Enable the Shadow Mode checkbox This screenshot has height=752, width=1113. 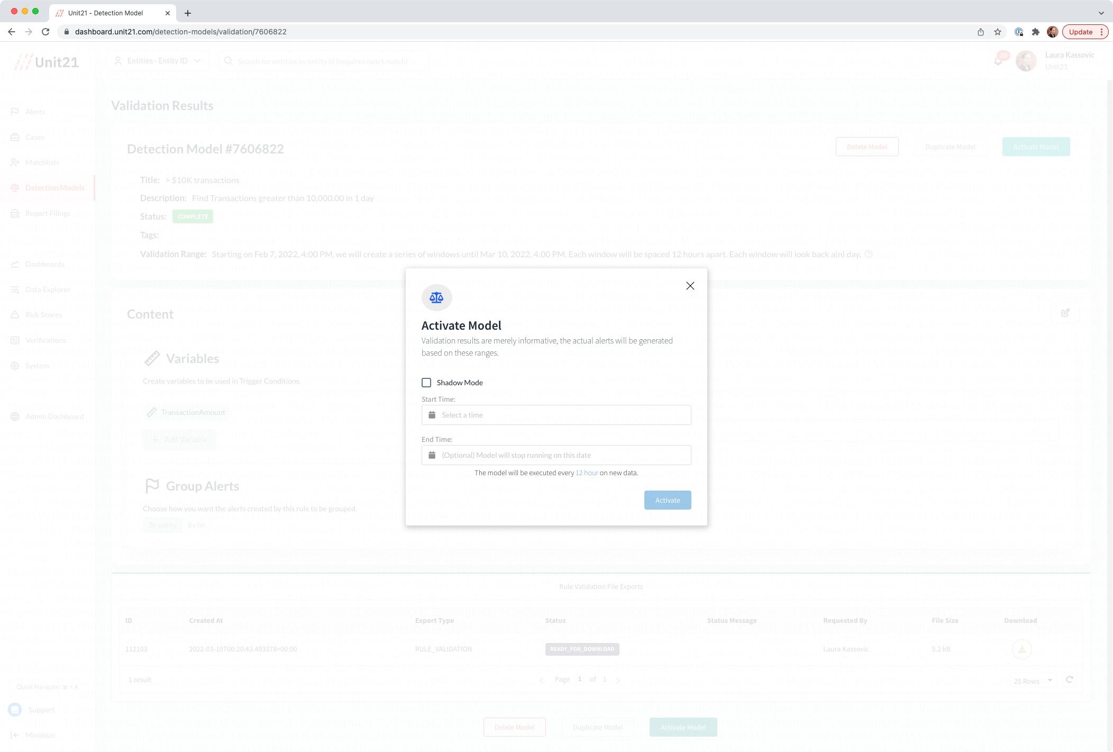426,383
